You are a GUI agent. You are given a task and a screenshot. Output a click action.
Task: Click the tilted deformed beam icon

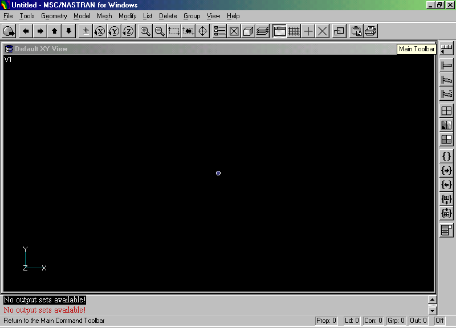point(446,79)
